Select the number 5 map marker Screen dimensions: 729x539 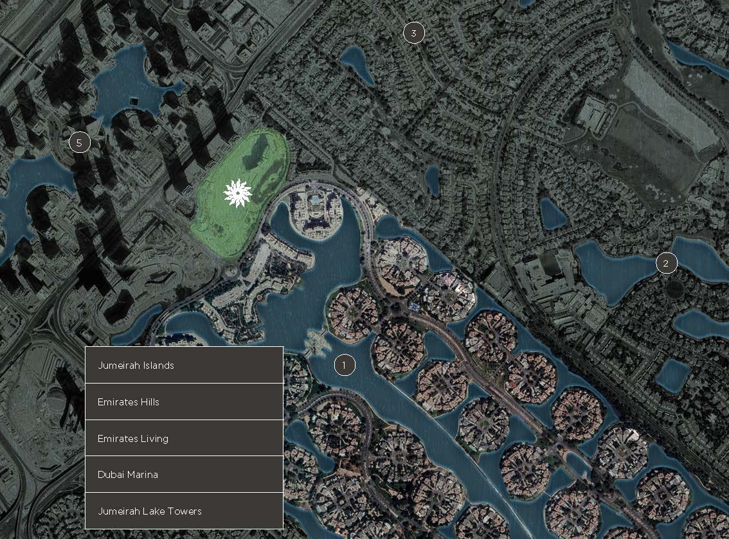[x=79, y=143]
